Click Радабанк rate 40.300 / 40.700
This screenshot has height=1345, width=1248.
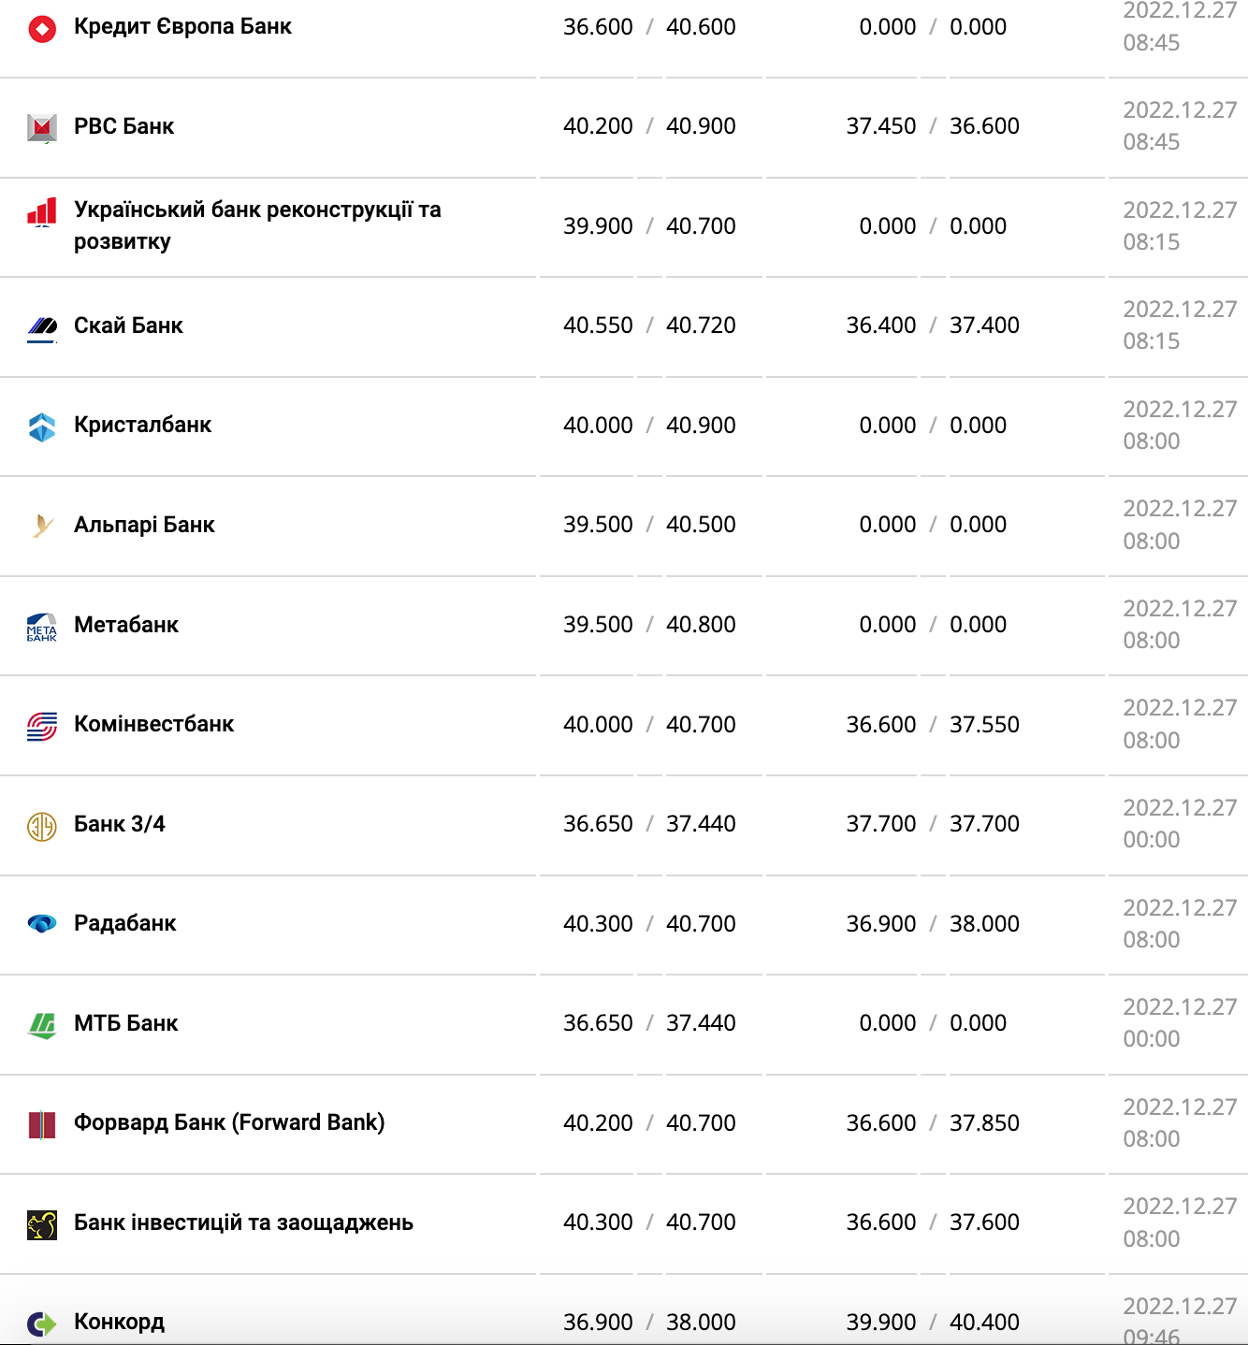[x=649, y=924]
